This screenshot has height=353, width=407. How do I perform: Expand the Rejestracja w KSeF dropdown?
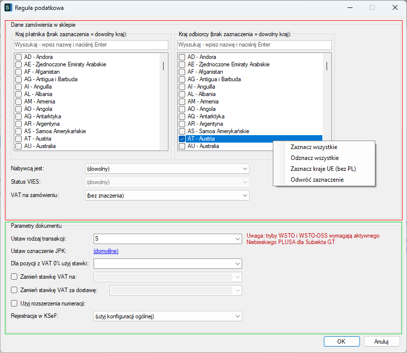tap(167, 316)
